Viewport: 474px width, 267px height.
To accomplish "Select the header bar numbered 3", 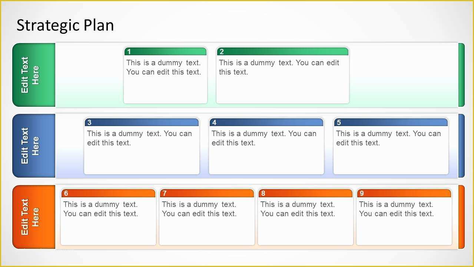I will 142,122.
